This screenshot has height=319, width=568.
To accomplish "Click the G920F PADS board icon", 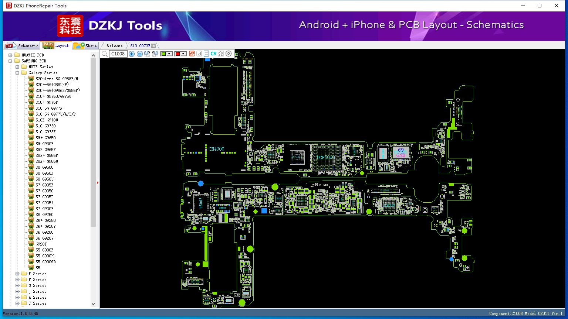I will [31, 244].
